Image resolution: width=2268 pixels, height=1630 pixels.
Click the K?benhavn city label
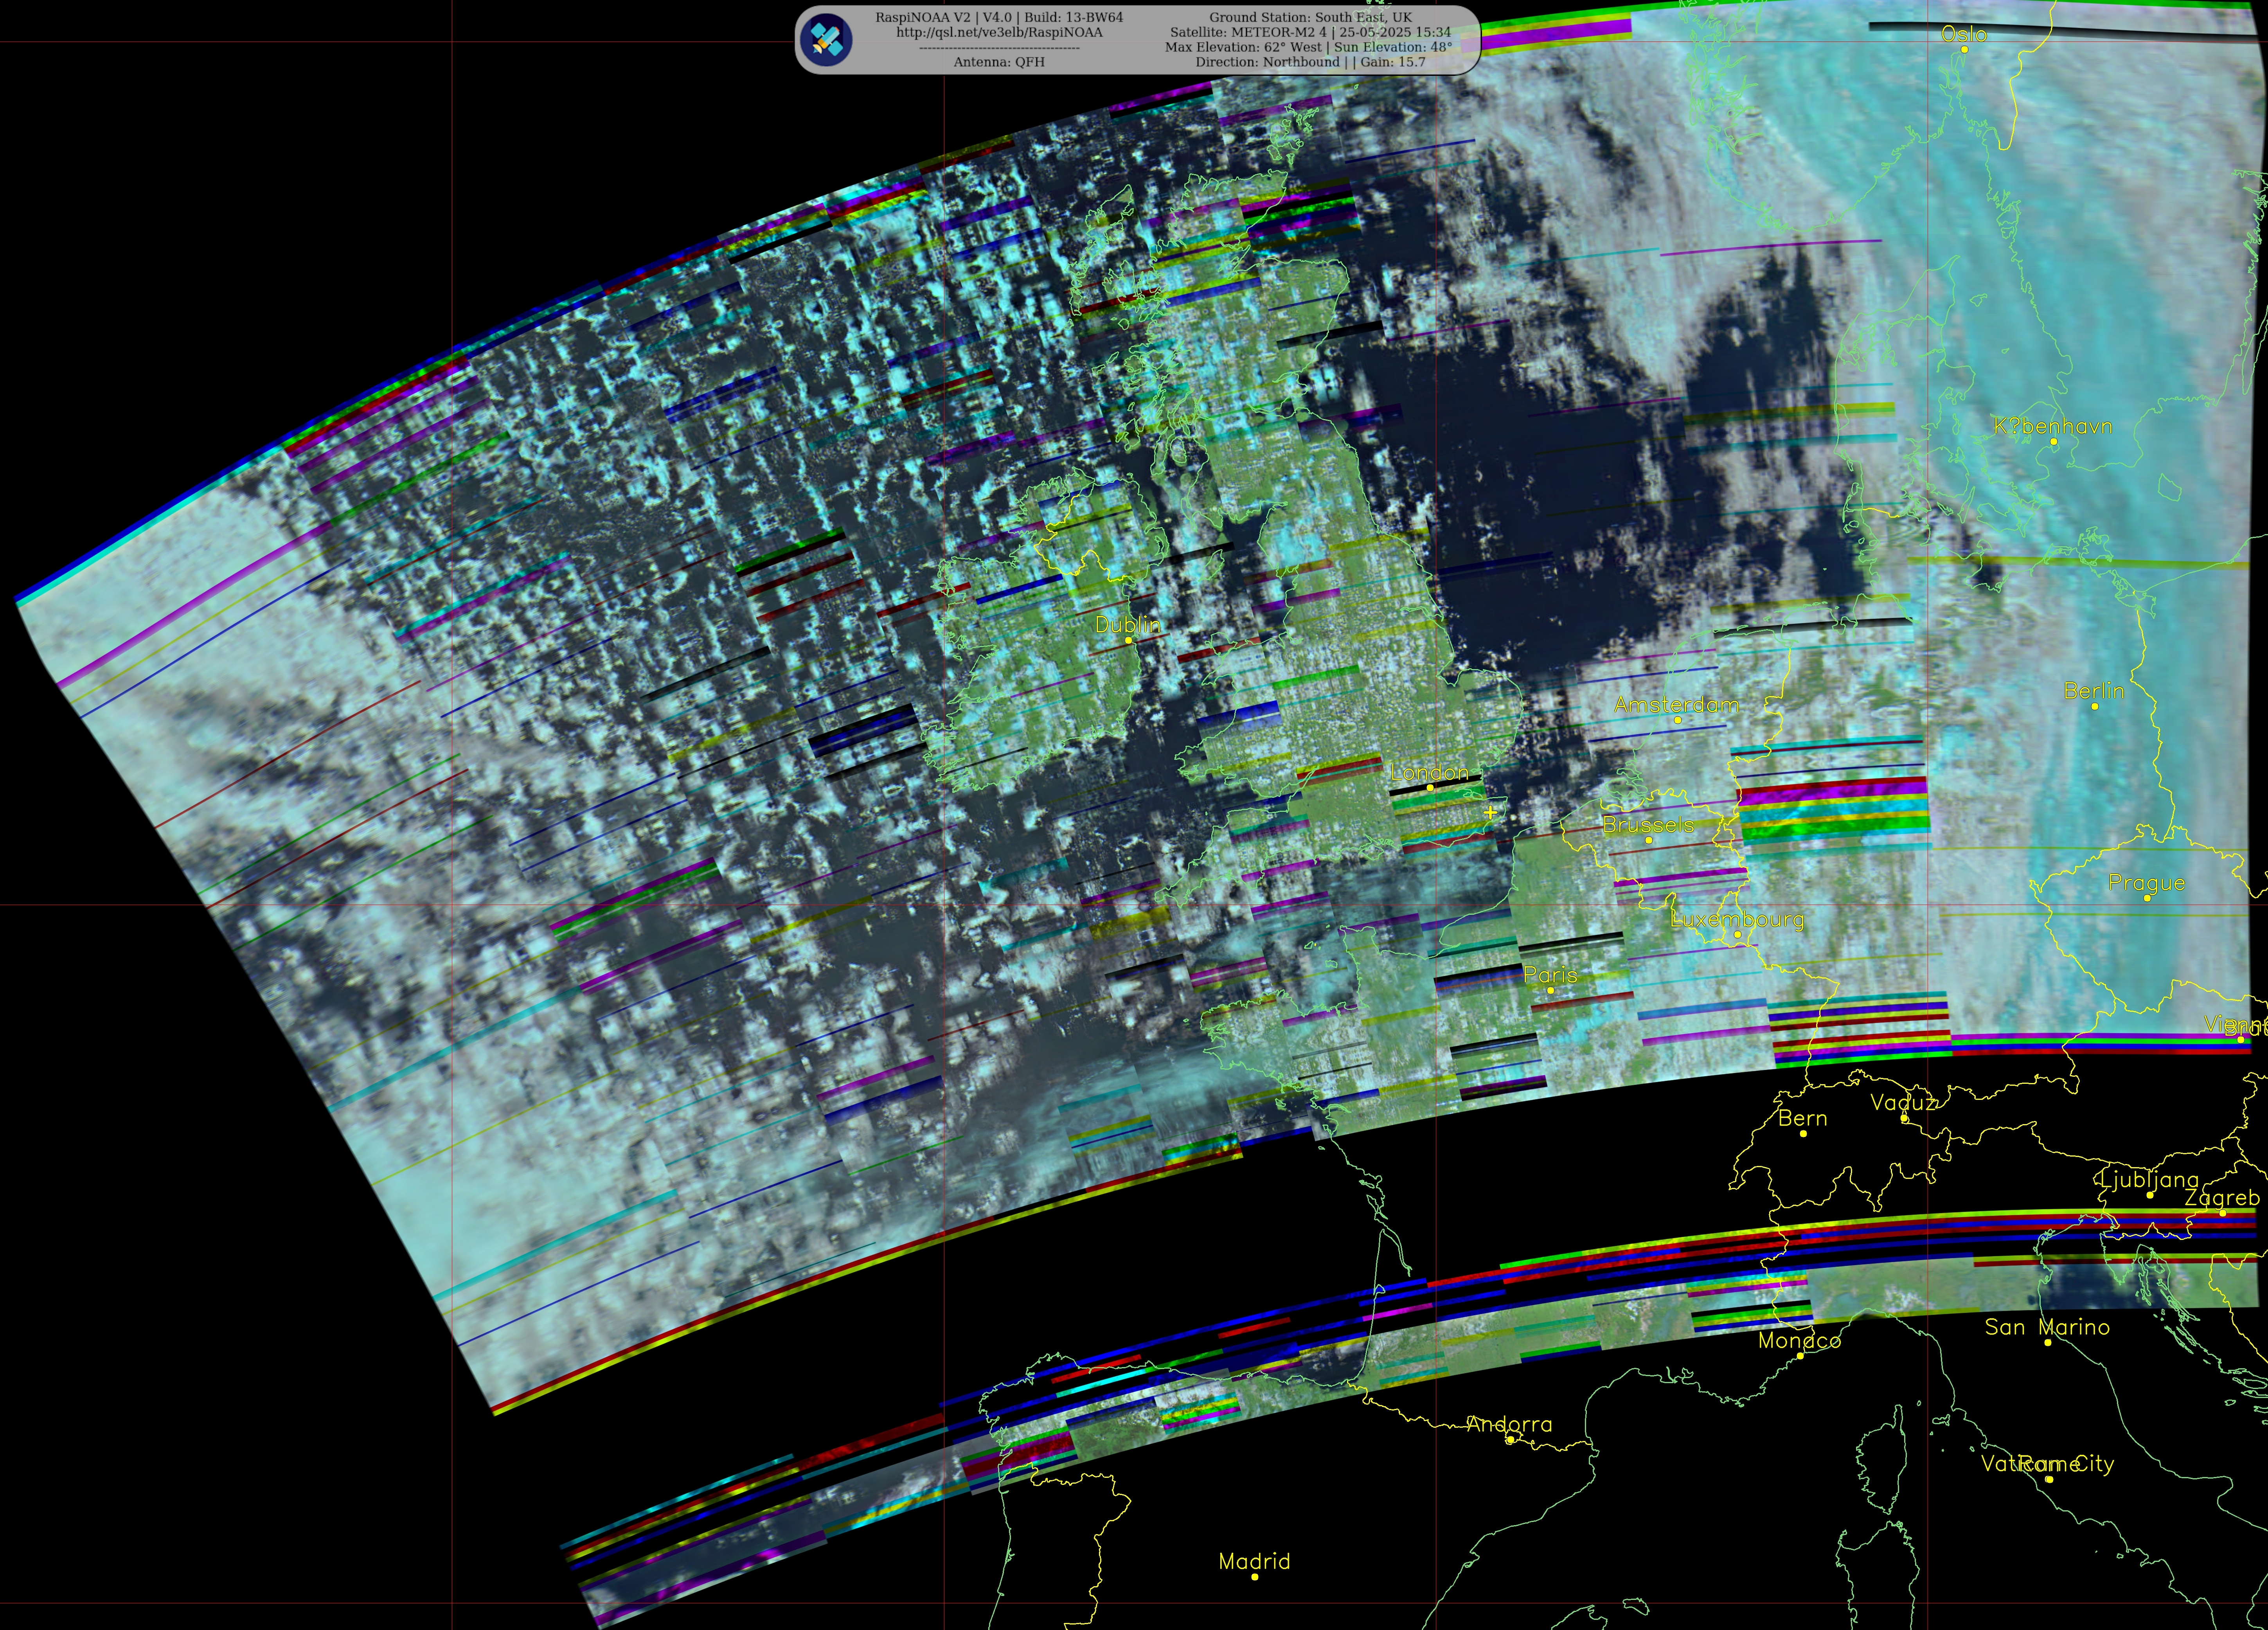click(x=2053, y=427)
